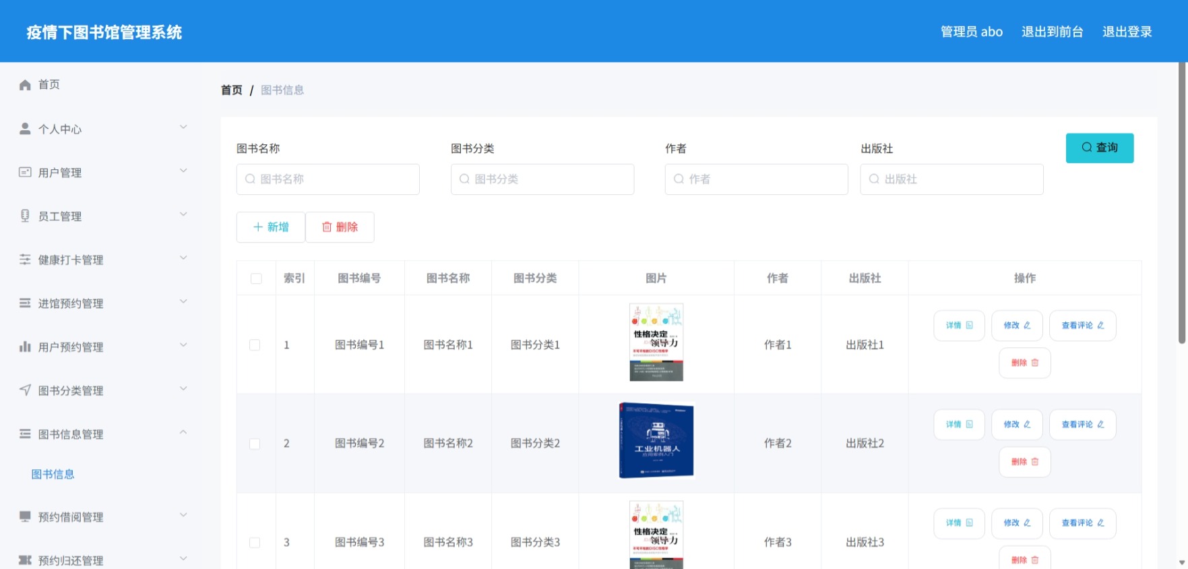The width and height of the screenshot is (1188, 569).
Task: Click the person icon for 个人中心
Action: coord(25,128)
